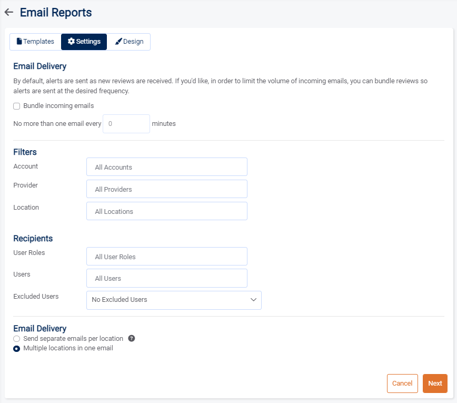Open the All User Roles selector
The height and width of the screenshot is (403, 457).
point(166,256)
